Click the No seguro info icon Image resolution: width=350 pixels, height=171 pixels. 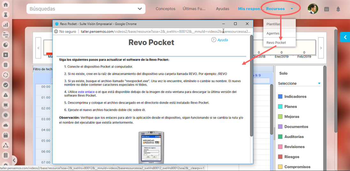[56, 32]
